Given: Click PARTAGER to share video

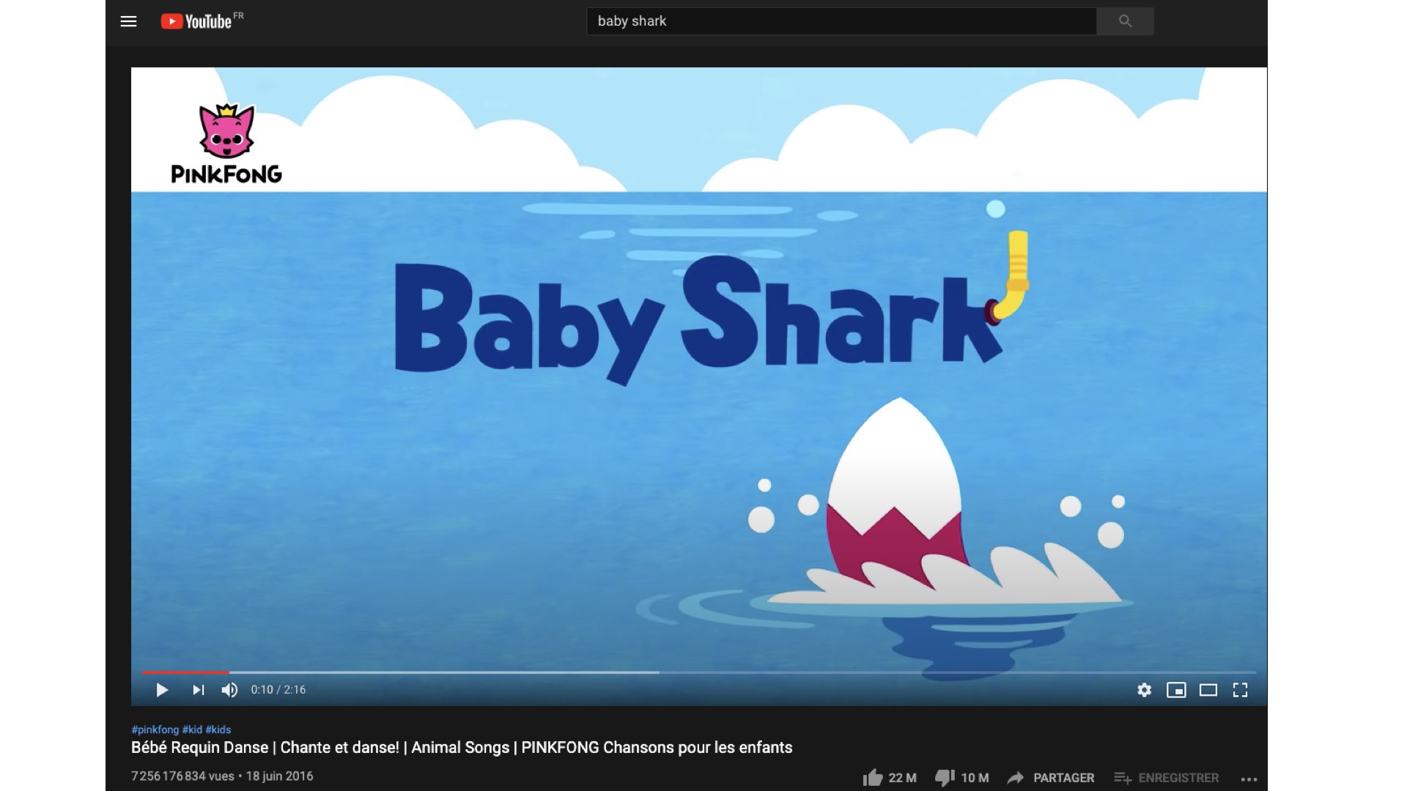Looking at the screenshot, I should [1051, 778].
